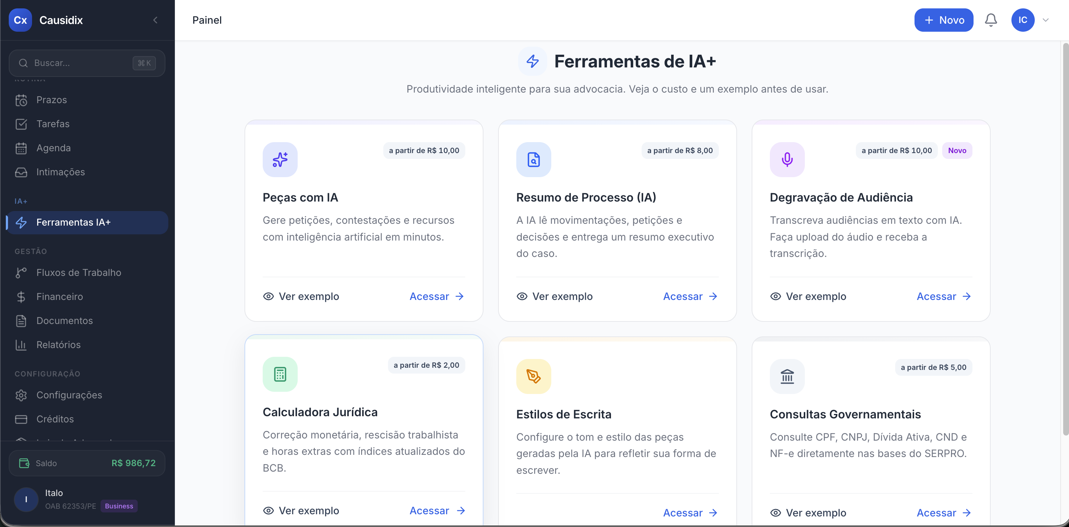
Task: Click the lightning bolt header icon
Action: pyautogui.click(x=532, y=62)
